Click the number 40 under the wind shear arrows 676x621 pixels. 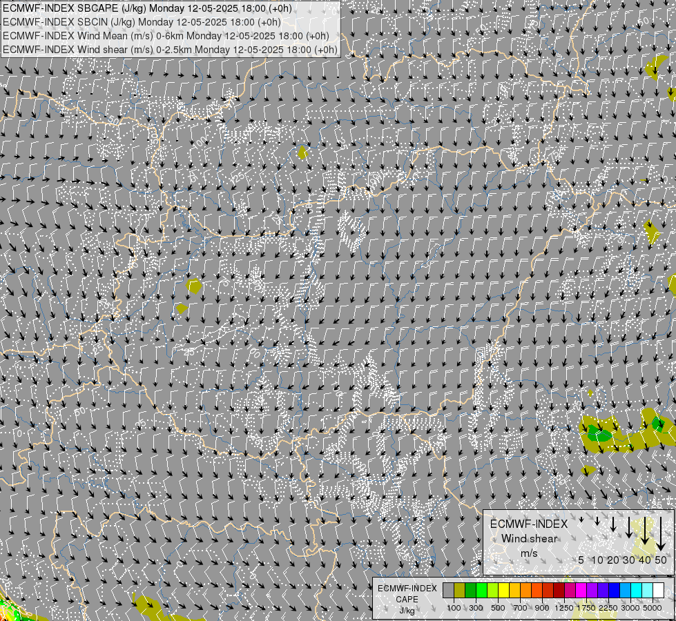(x=644, y=560)
